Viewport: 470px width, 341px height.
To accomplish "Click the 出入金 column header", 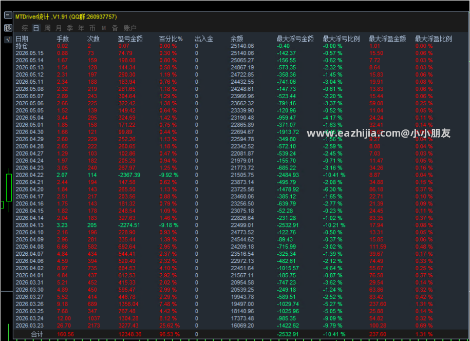I will pos(204,39).
